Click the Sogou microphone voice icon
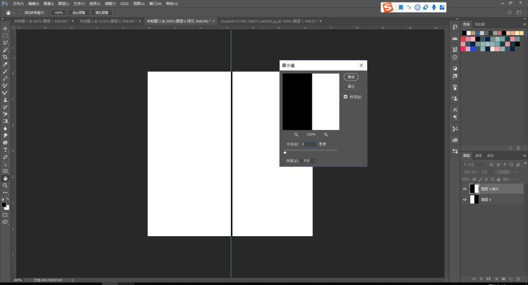This screenshot has width=528, height=285. (x=434, y=7)
